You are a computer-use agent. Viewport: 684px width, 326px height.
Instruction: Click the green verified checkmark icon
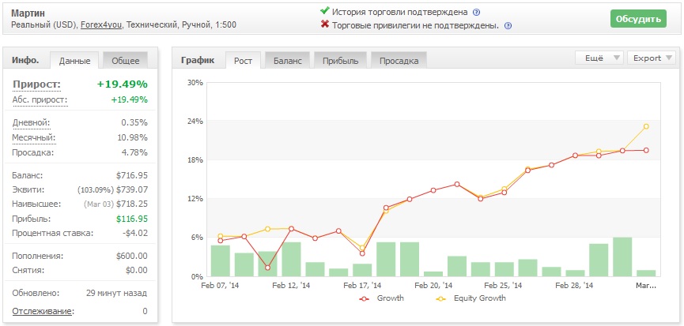(x=324, y=10)
